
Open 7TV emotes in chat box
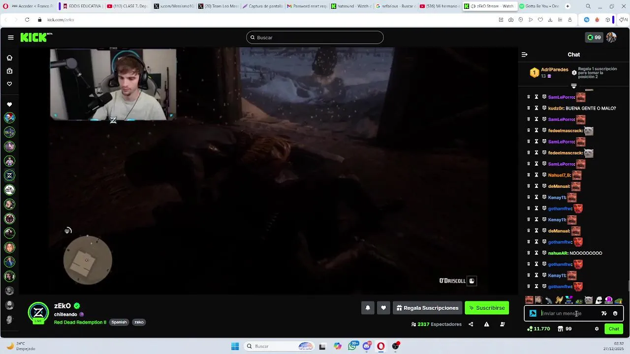604,314
